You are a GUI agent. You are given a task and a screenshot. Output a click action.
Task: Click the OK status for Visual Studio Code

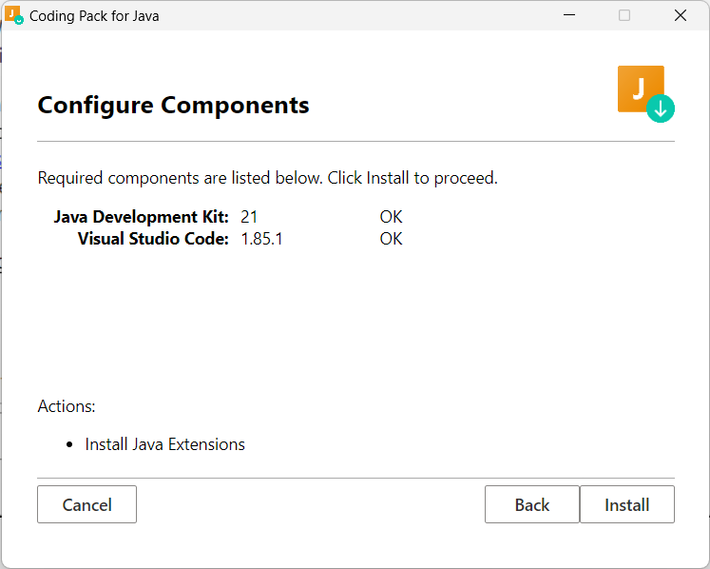(391, 239)
